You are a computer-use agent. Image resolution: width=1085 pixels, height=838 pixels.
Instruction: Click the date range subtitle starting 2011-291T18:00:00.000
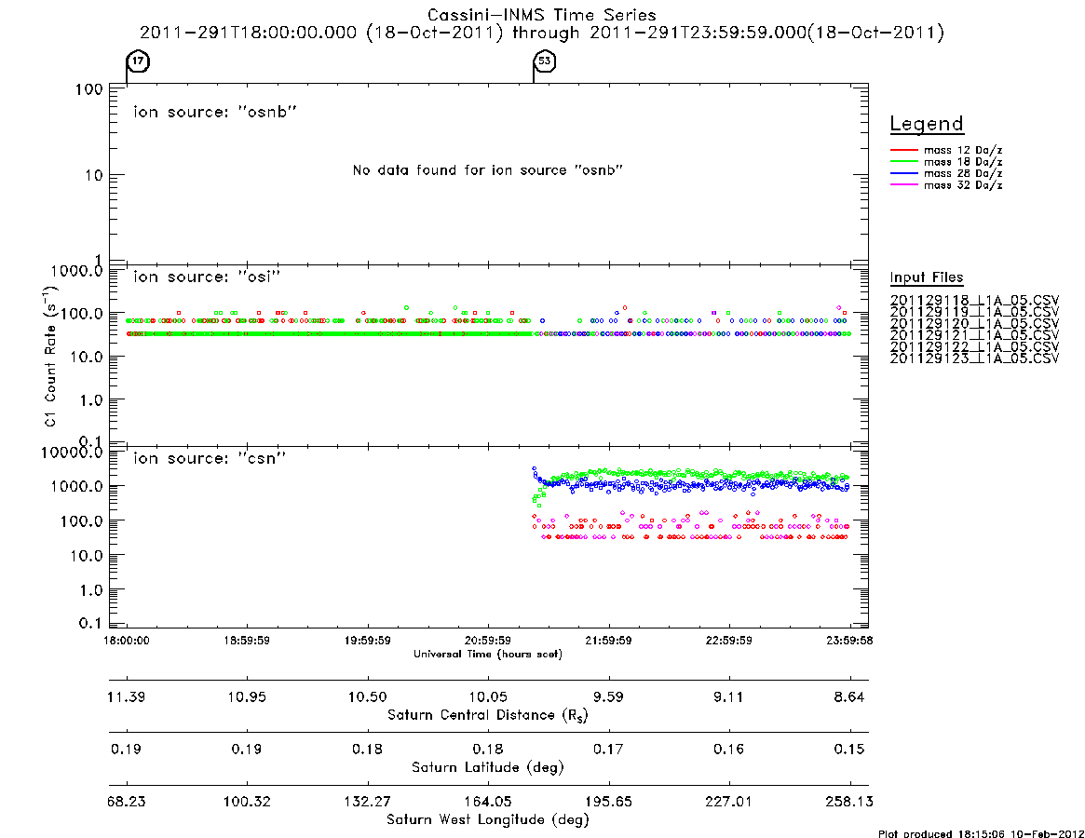tap(542, 33)
